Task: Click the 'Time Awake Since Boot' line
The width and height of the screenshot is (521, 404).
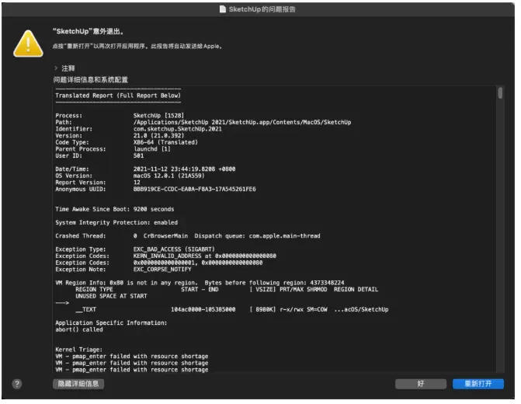Action: pyautogui.click(x=115, y=209)
